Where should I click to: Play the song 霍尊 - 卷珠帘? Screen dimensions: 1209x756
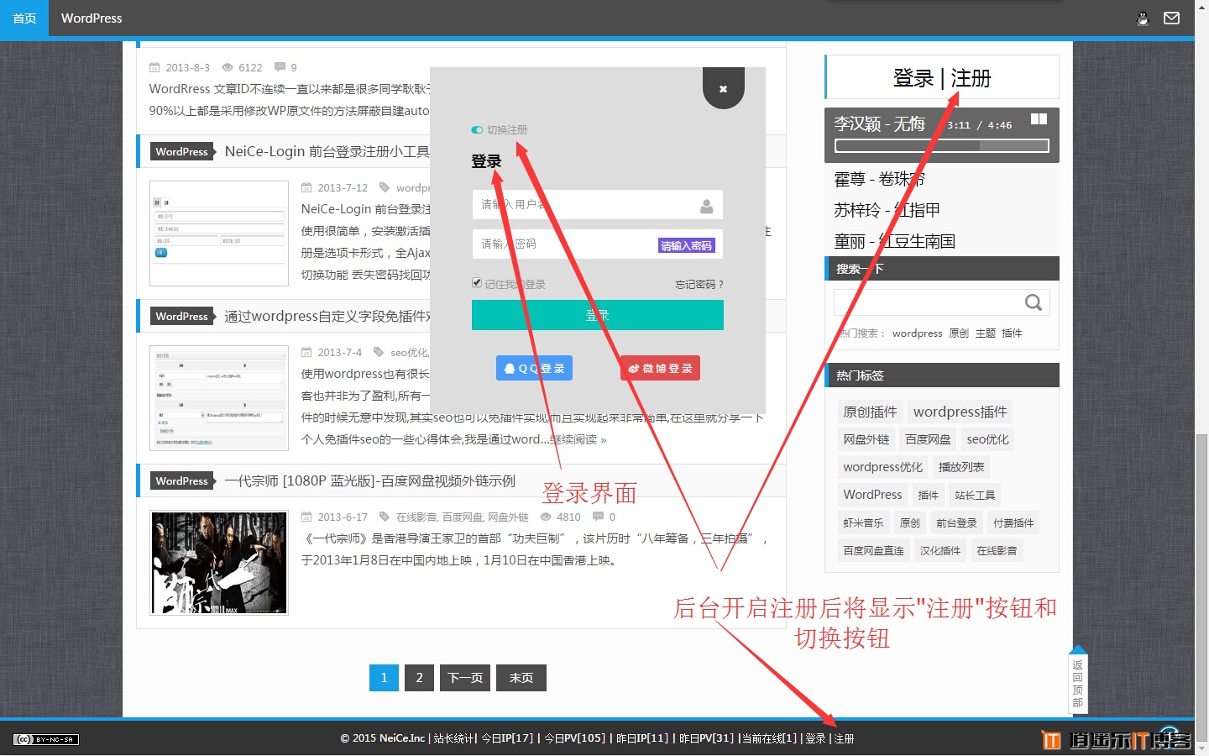pyautogui.click(x=879, y=179)
